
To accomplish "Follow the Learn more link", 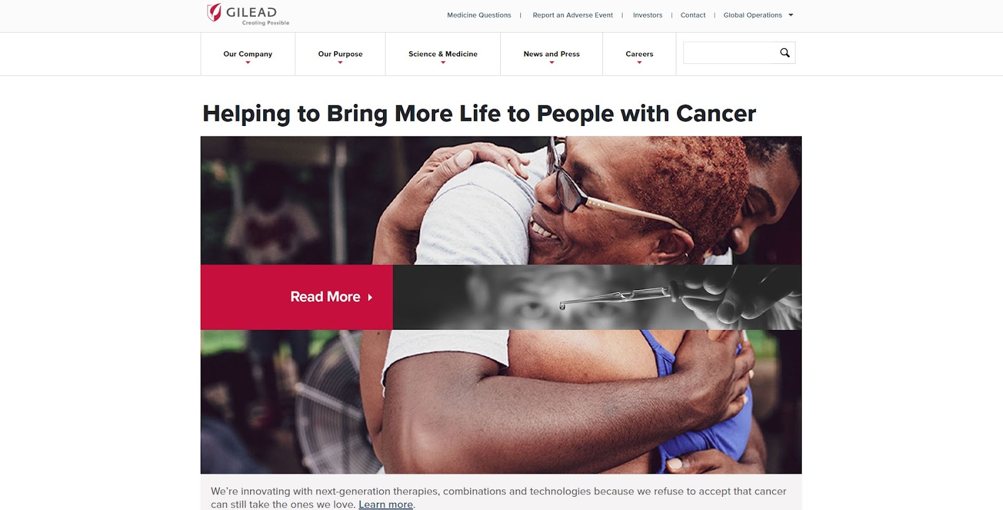I will [x=386, y=504].
